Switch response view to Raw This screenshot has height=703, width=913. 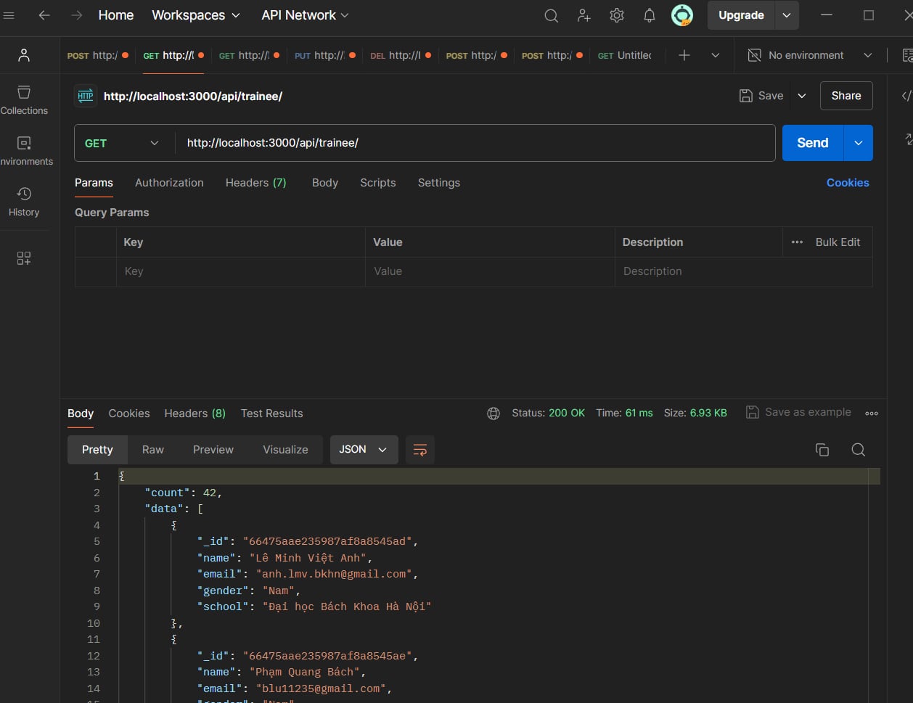[153, 450]
